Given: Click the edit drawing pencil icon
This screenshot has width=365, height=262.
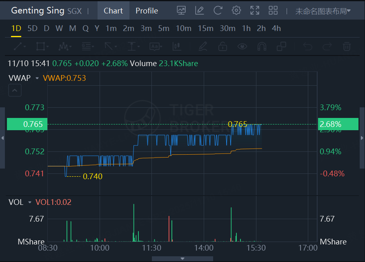Looking at the screenshot, I should point(200,11).
